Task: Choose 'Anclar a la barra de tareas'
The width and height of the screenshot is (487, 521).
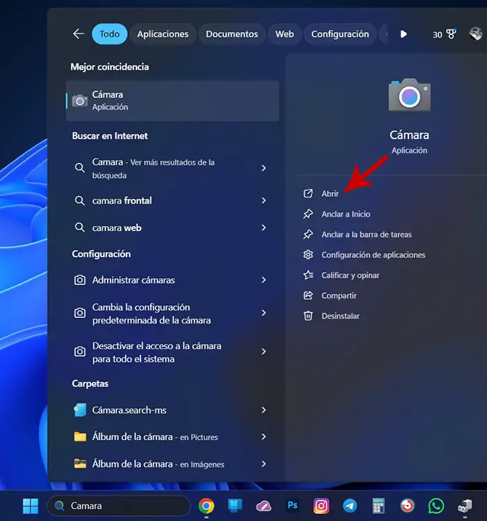Action: coord(366,234)
